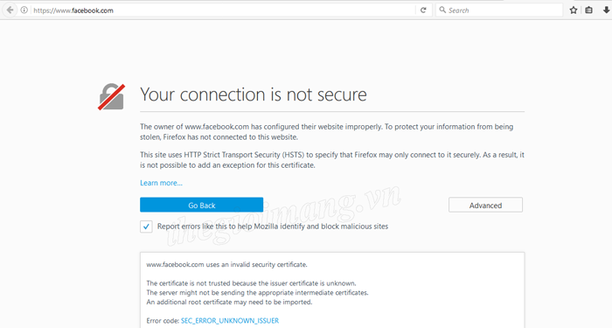The image size is (612, 328).
Task: Click the 'issuer certificate is unknown' line
Action: click(252, 283)
